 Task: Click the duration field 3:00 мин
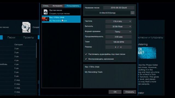pyautogui.click(x=118, y=37)
